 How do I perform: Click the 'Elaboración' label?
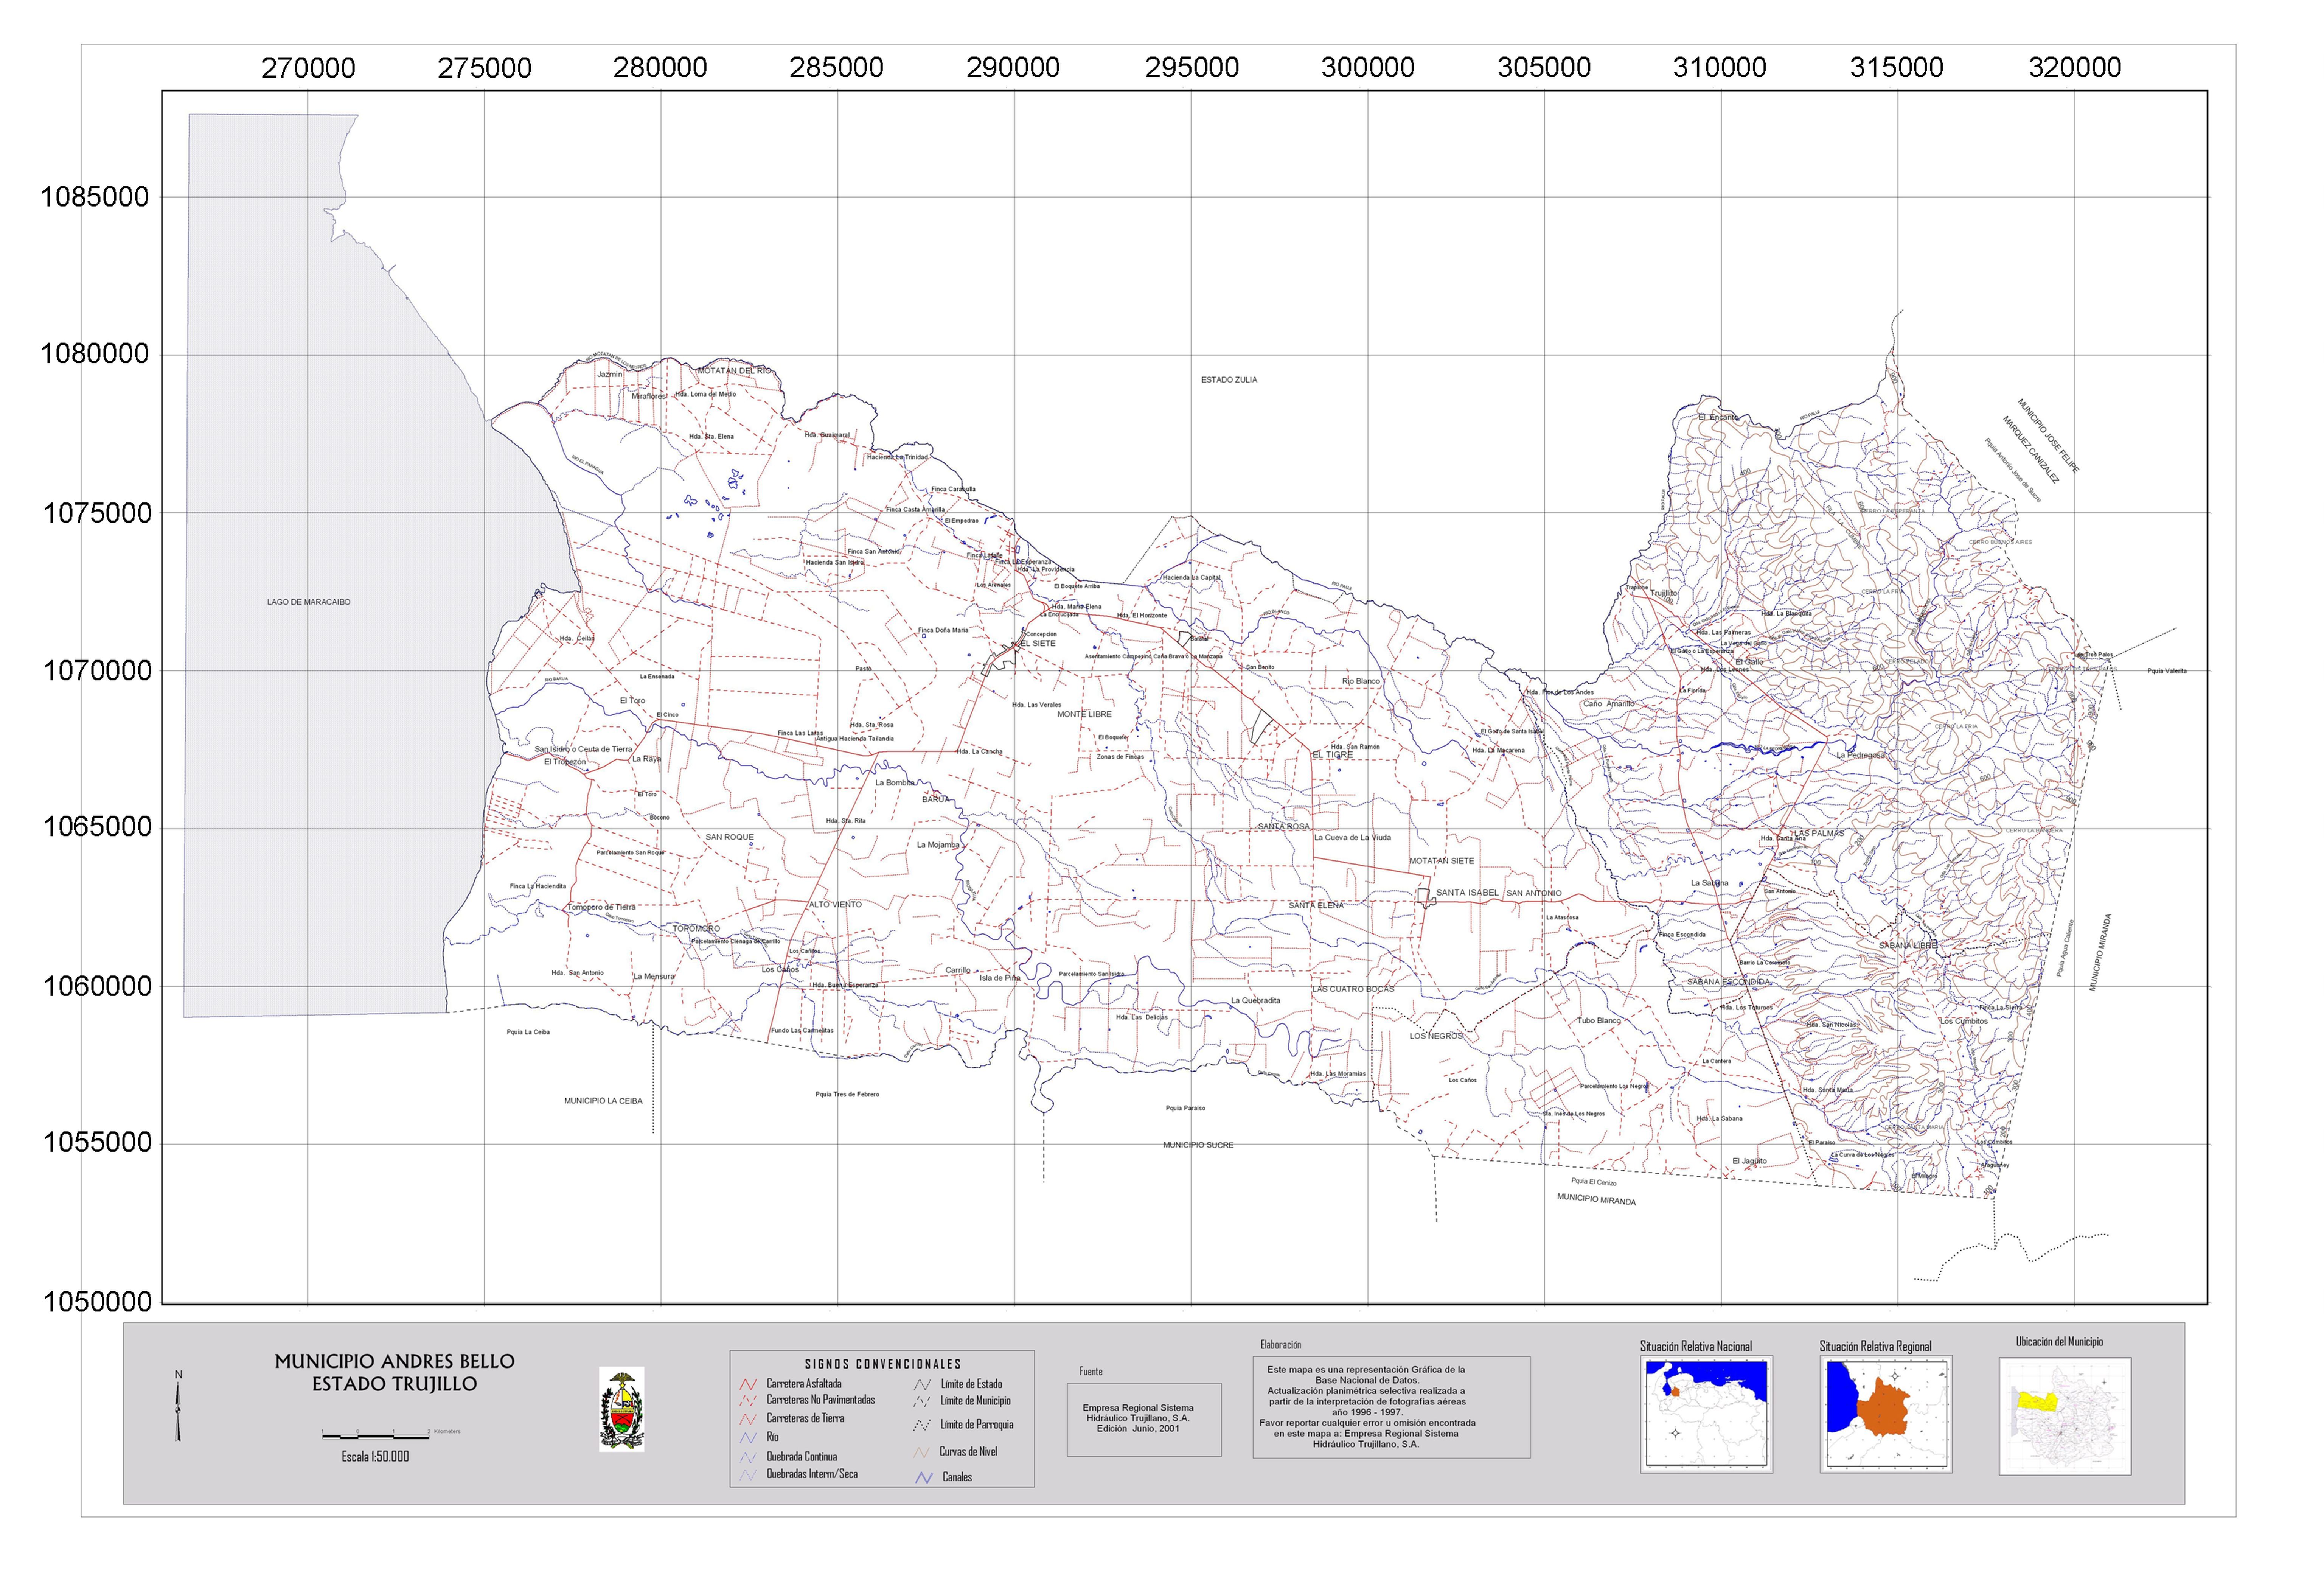click(x=1281, y=1346)
